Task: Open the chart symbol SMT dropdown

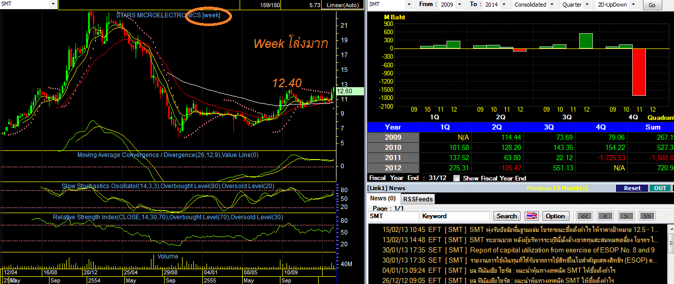Action: click(x=54, y=4)
